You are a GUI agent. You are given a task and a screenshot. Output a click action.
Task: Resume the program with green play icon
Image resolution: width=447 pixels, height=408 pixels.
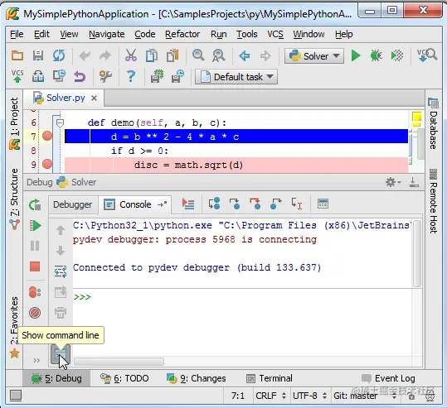pyautogui.click(x=35, y=226)
